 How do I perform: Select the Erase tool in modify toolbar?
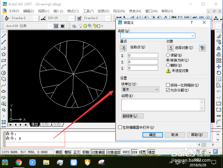coord(219,36)
